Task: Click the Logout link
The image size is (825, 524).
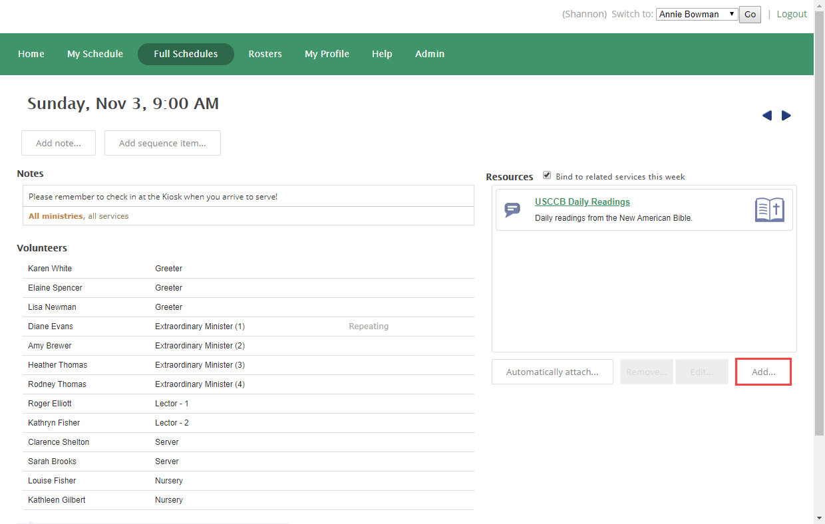Action: 792,14
